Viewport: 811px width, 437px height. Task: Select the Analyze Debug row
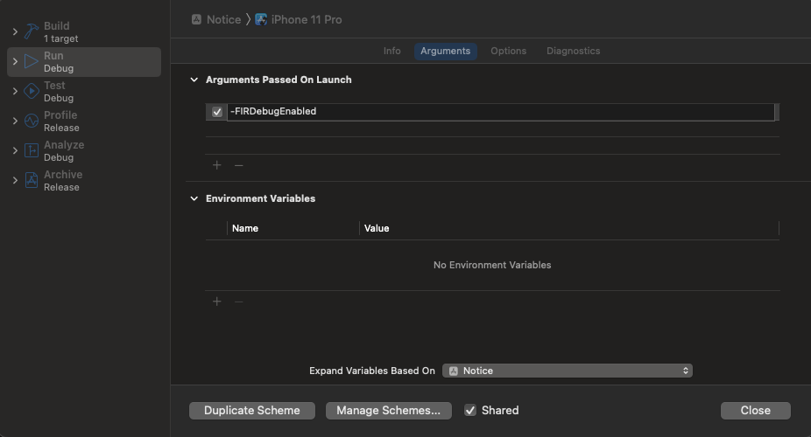pyautogui.click(x=84, y=150)
